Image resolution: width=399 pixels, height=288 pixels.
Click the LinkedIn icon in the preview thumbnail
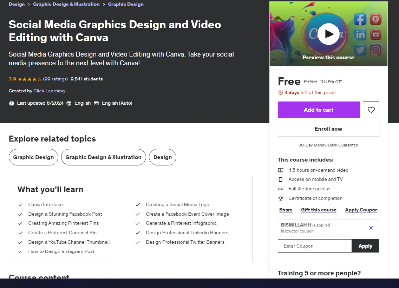coord(360,35)
